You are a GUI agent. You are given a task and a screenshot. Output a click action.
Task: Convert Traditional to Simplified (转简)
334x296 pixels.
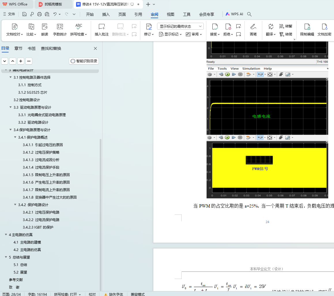286,34
